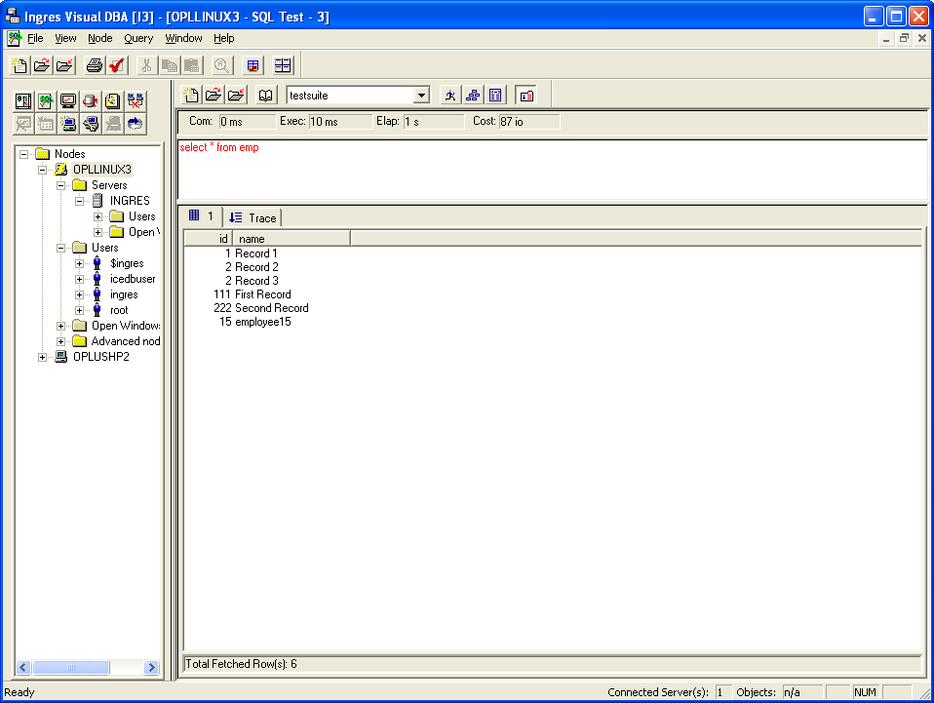This screenshot has width=934, height=703.
Task: Collapse the Servers folder
Action: click(60, 185)
